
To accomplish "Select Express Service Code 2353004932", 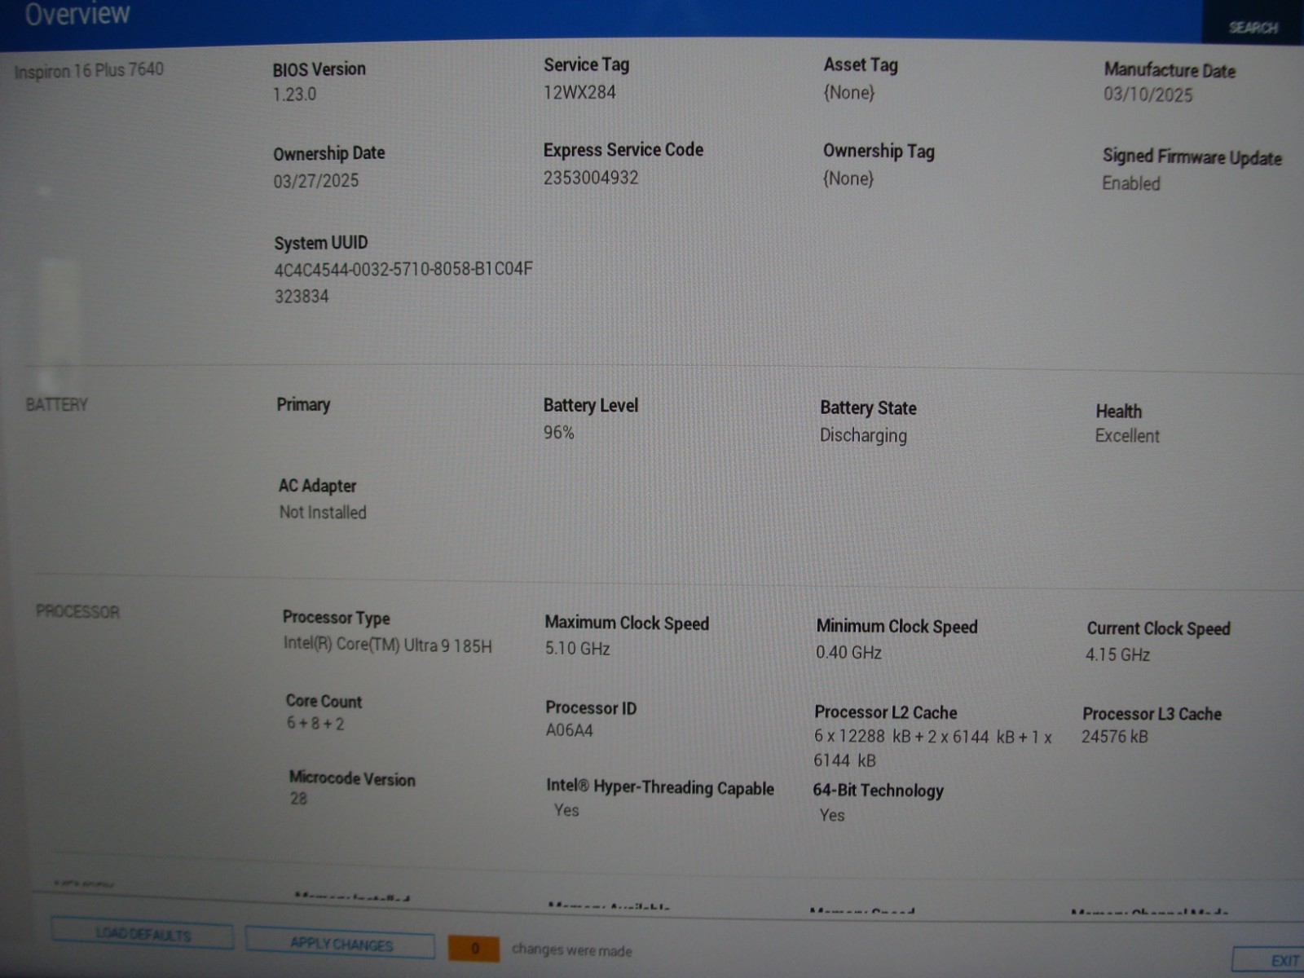I will tap(591, 177).
